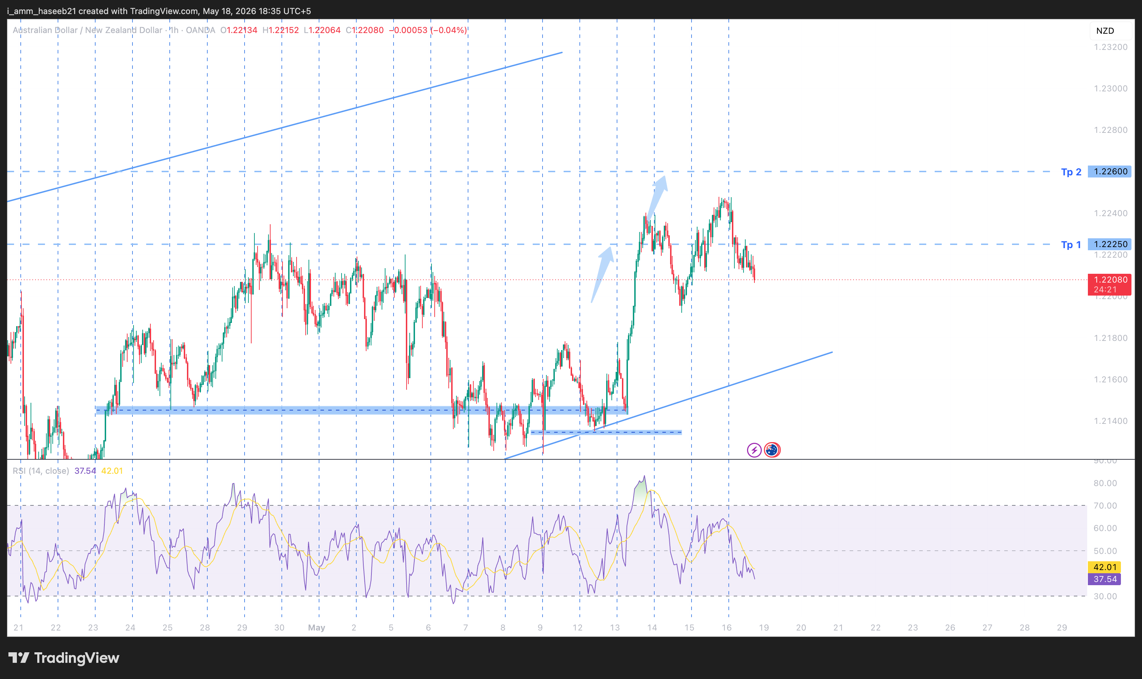Click the low value L1.22064

coord(322,30)
